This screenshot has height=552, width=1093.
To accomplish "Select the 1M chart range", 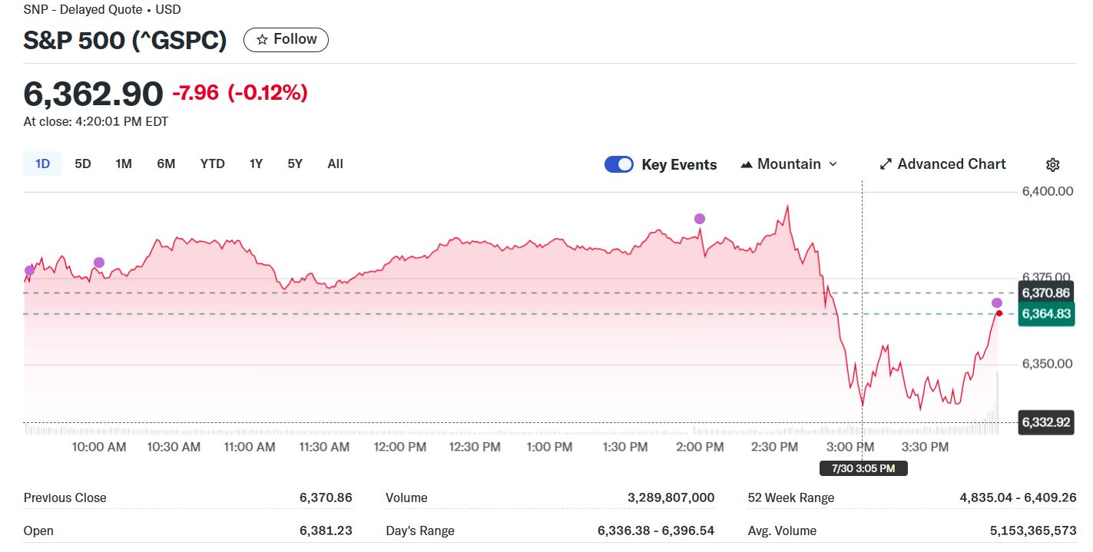I will pos(124,164).
